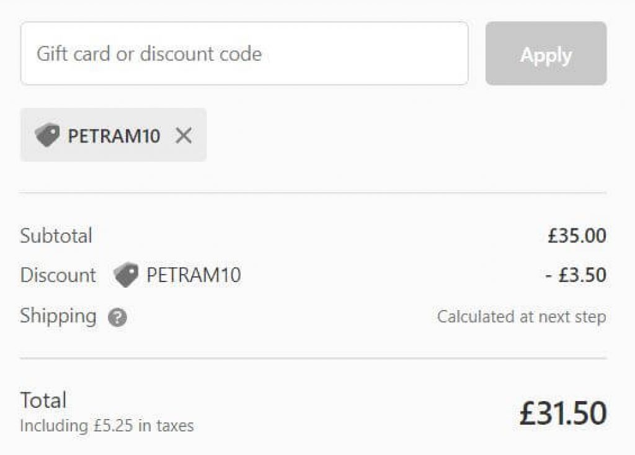635x455 pixels.
Task: Click the Subtotal label
Action: pos(56,236)
